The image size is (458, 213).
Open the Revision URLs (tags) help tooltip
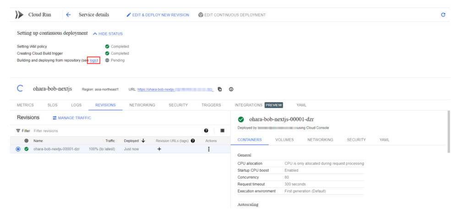[x=193, y=141]
